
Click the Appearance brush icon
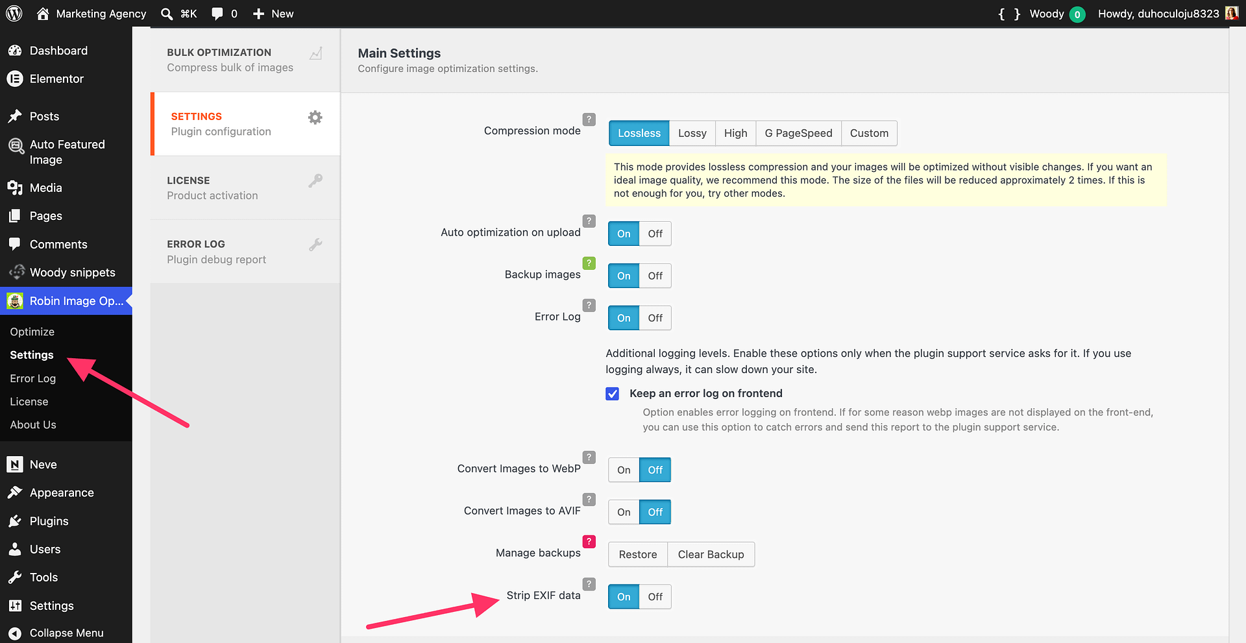point(15,492)
